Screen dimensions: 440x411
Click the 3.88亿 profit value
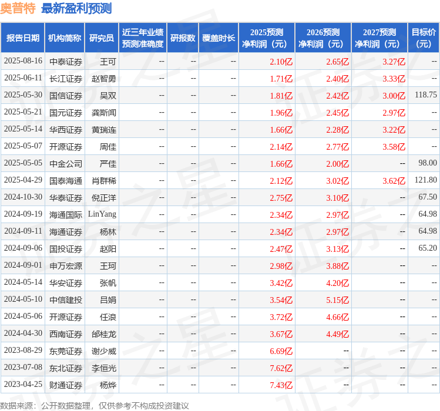click(x=337, y=266)
